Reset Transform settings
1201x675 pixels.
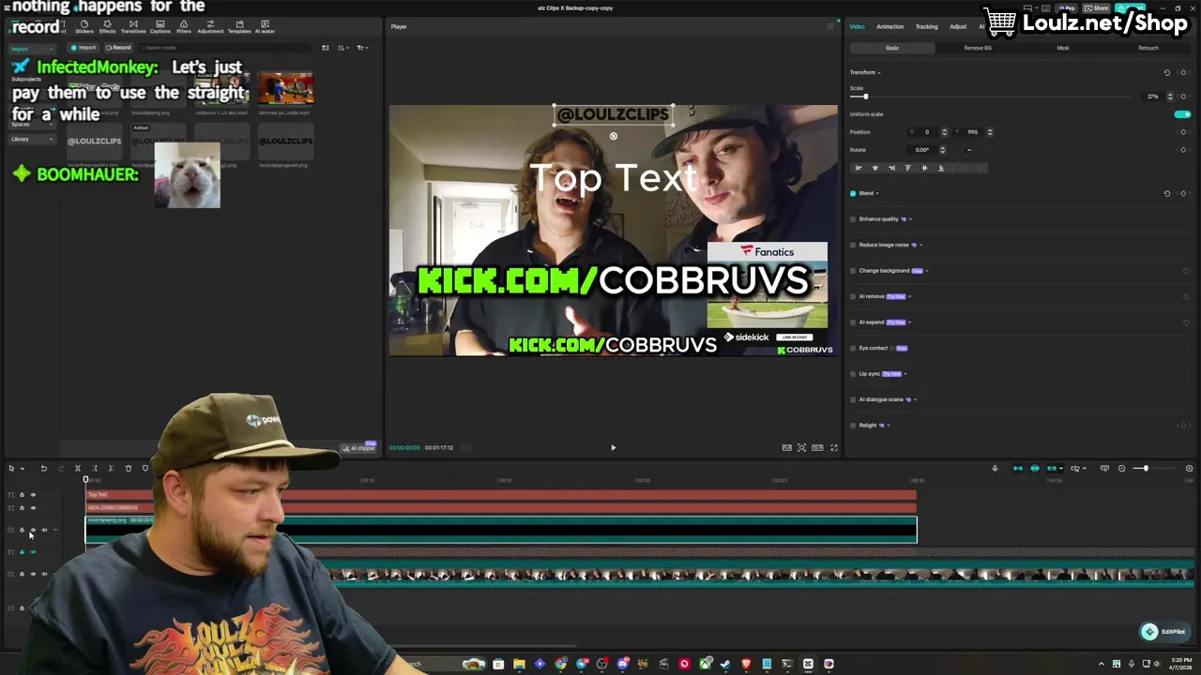tap(1167, 72)
